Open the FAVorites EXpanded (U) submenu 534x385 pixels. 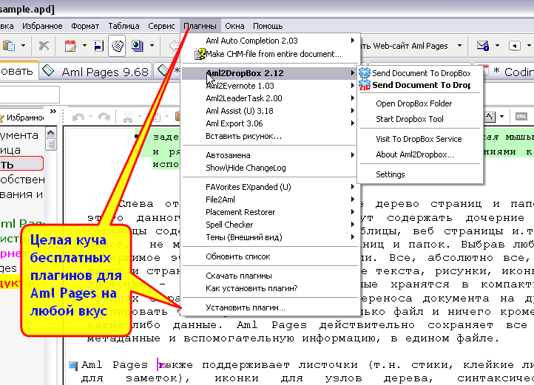coord(271,186)
